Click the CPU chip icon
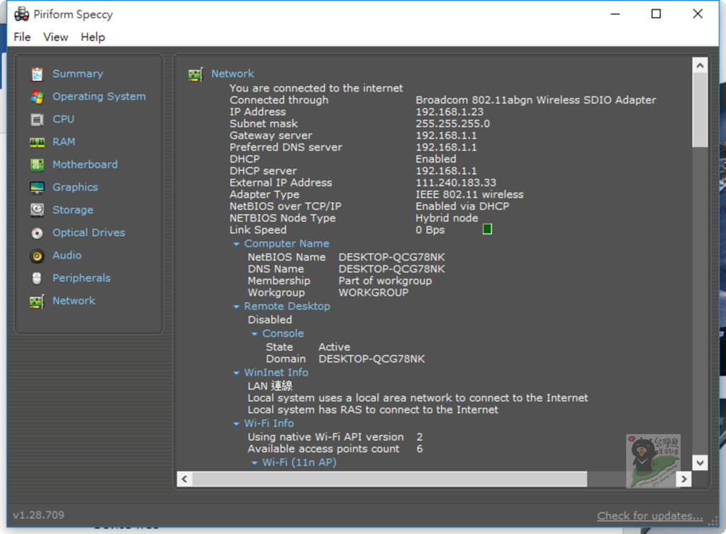The width and height of the screenshot is (726, 534). [x=37, y=119]
